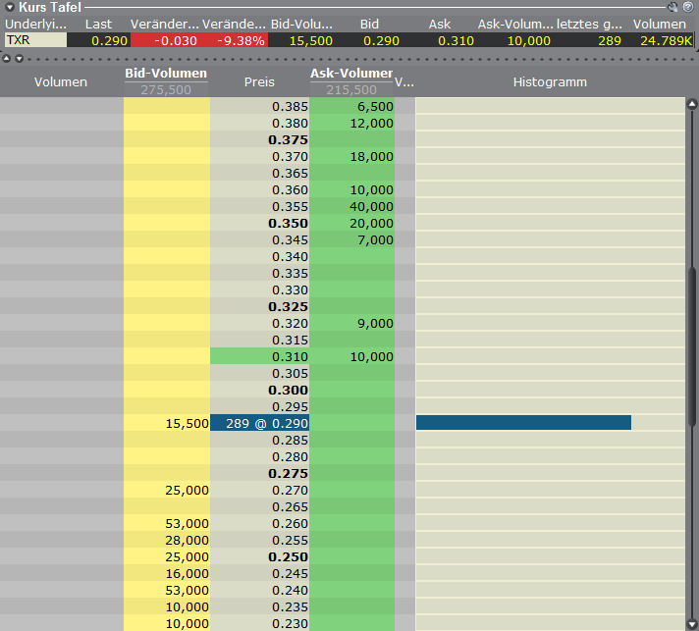Click the highlighted 289 @ 0.290 price cell
Screen dimensions: 699x631
259,423
